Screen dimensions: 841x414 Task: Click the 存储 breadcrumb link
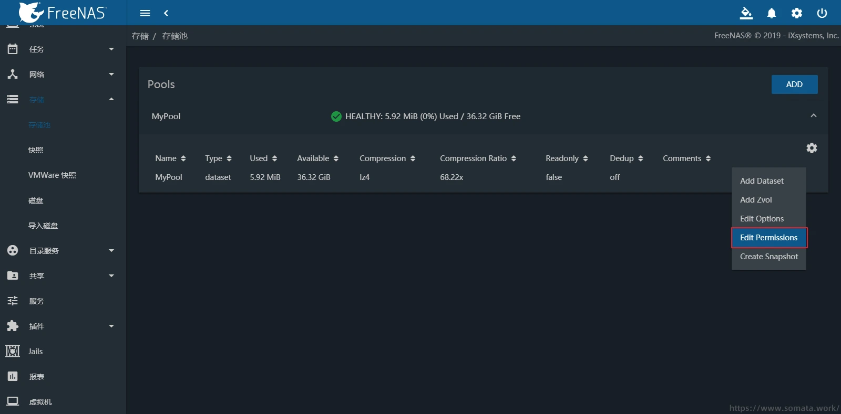point(140,36)
